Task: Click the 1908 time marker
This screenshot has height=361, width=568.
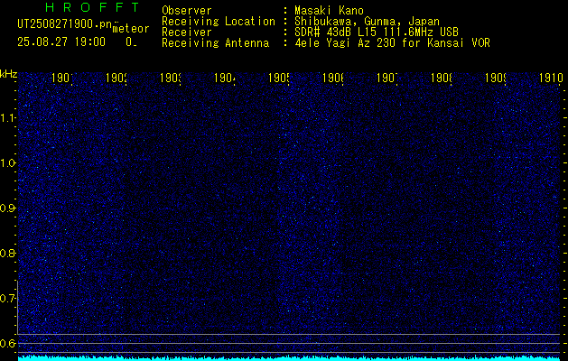Action: click(442, 78)
